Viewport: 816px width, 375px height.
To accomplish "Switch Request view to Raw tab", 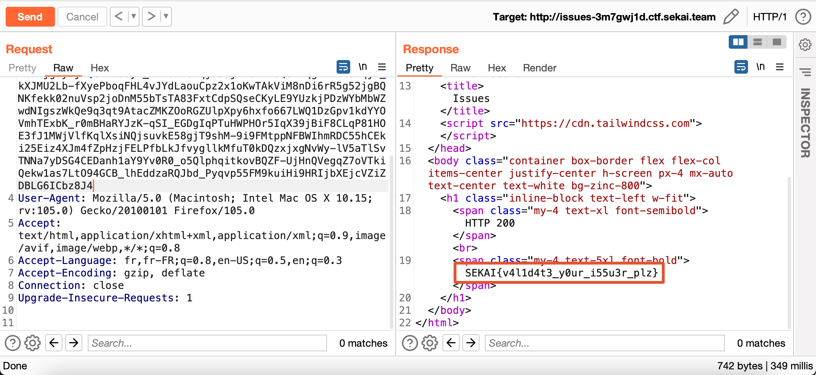I will click(63, 68).
